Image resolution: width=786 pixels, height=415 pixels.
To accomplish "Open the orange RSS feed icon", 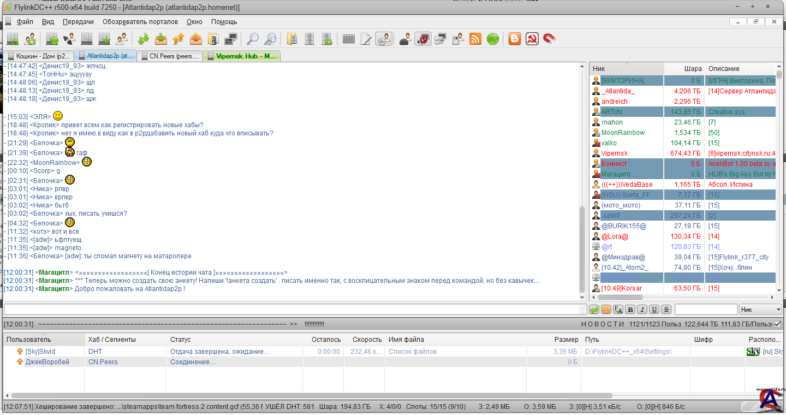I will point(475,39).
